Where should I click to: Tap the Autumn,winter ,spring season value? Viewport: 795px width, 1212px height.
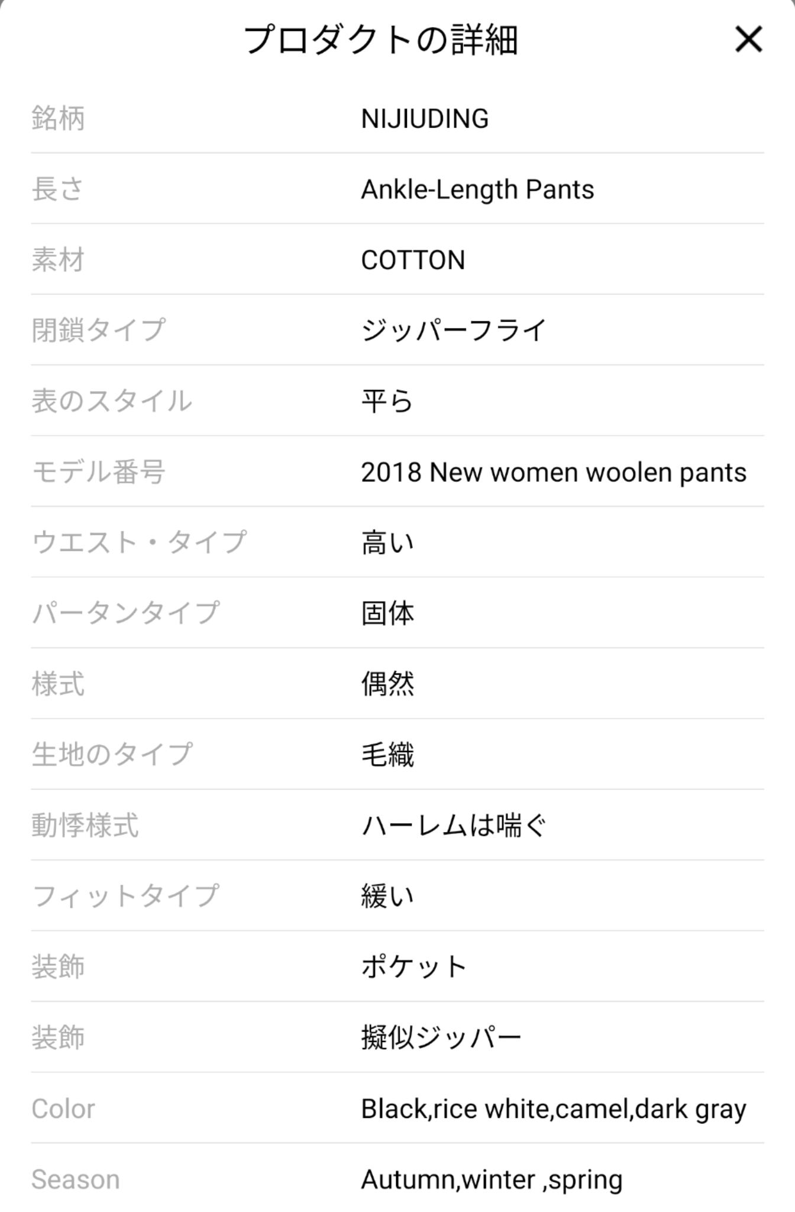click(492, 1179)
